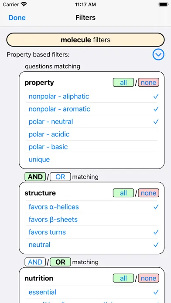This screenshot has width=171, height=303.
Task: Uncheck nonpolar - aromatic property
Action: tap(92, 109)
